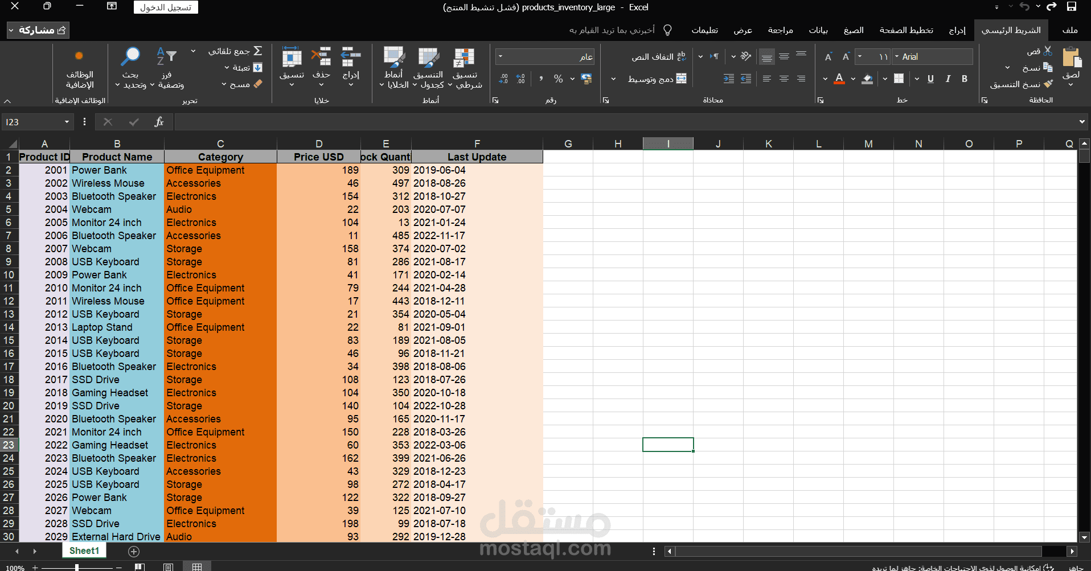Switch to the Formulas (الصيغ) tab

[x=854, y=30]
